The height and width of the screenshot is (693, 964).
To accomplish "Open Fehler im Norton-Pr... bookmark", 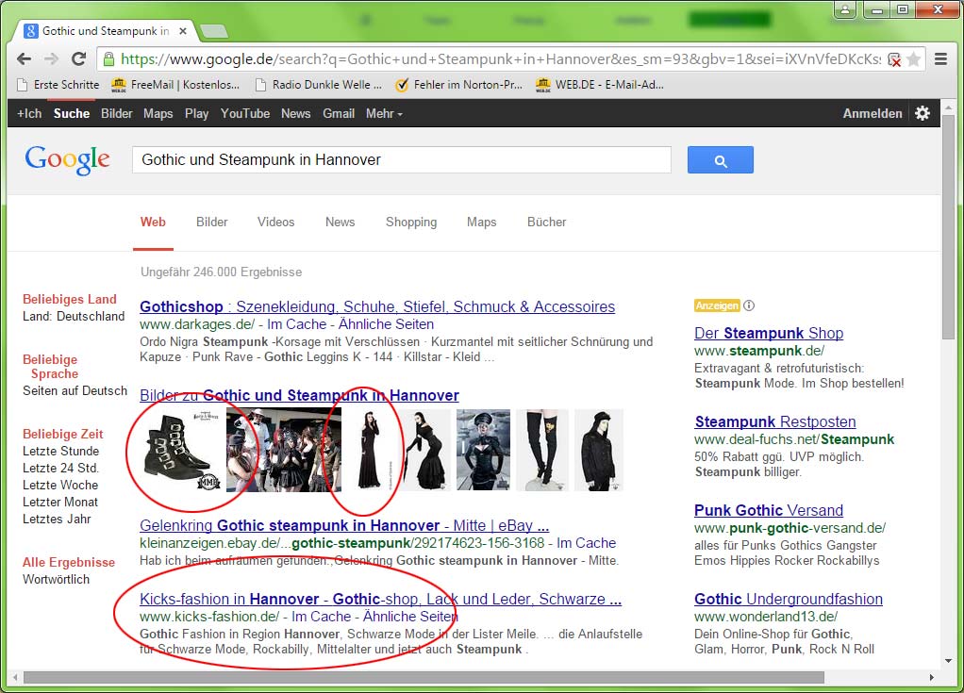I will click(x=459, y=85).
